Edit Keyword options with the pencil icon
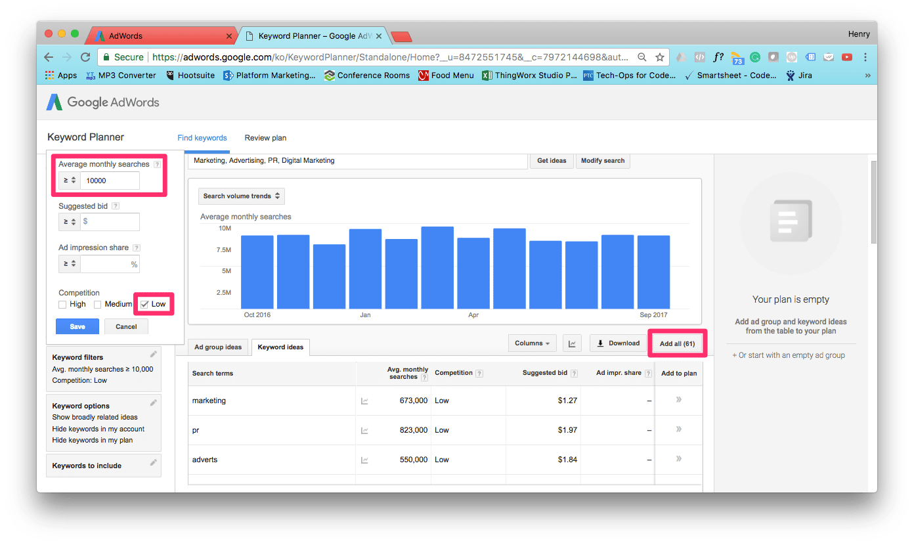Screen dimensions: 914x545 [x=153, y=403]
